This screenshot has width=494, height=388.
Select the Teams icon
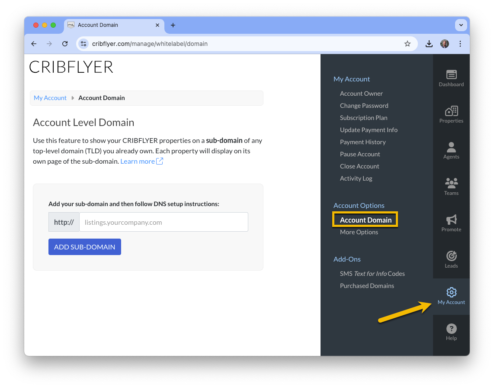pyautogui.click(x=451, y=183)
